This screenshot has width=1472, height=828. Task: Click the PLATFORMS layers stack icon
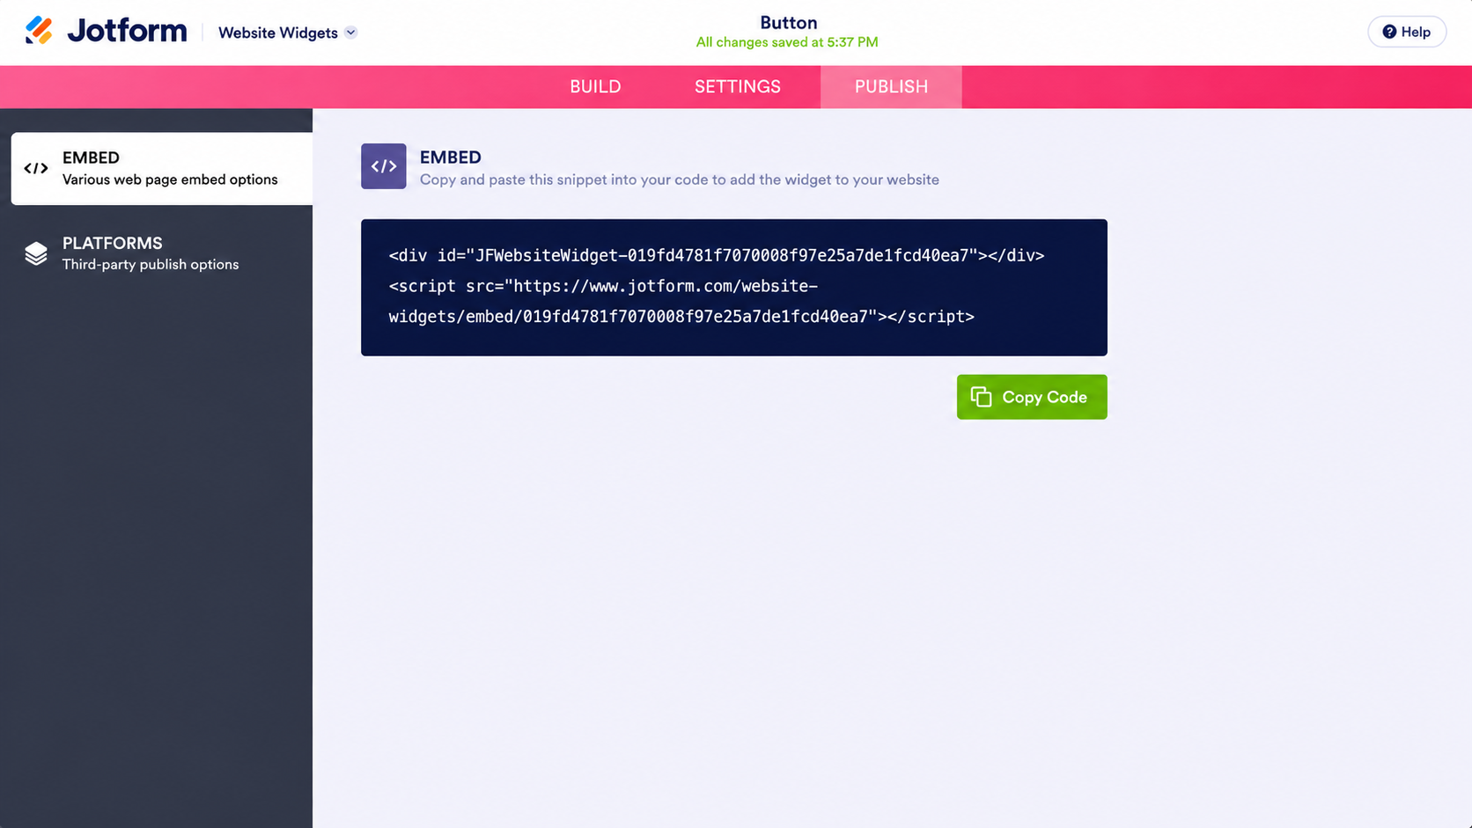pos(36,253)
